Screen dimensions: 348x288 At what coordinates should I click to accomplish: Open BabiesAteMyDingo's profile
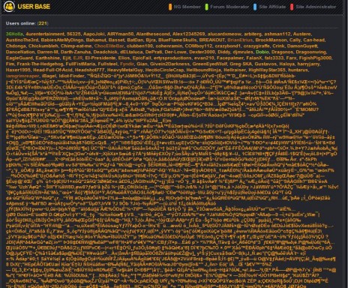click(x=62, y=40)
